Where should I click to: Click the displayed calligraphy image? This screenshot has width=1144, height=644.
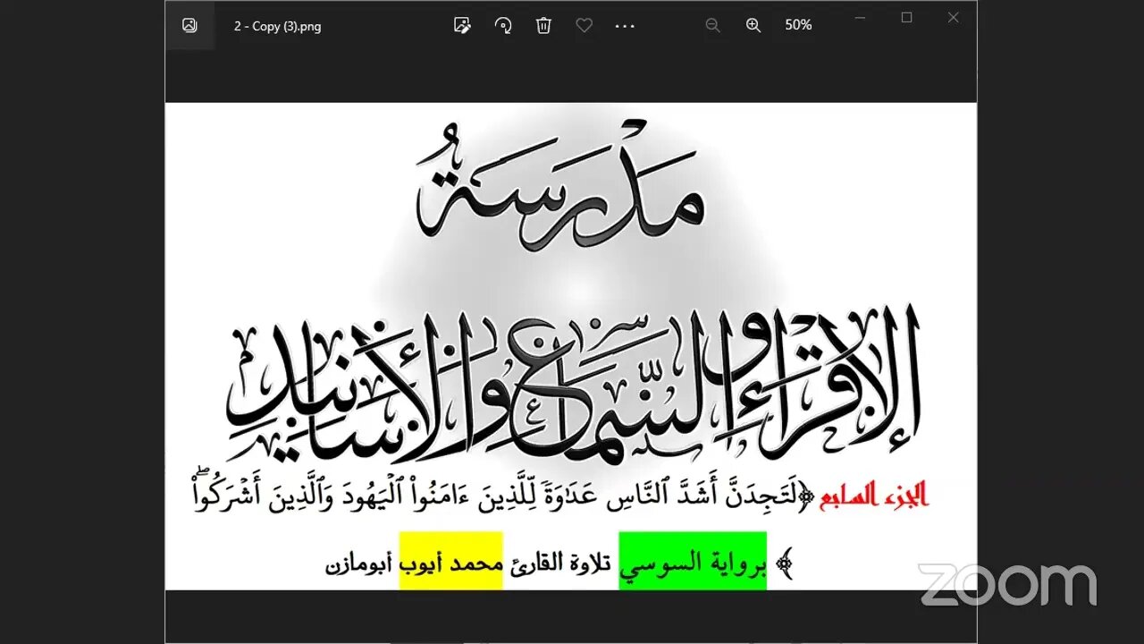click(x=571, y=346)
